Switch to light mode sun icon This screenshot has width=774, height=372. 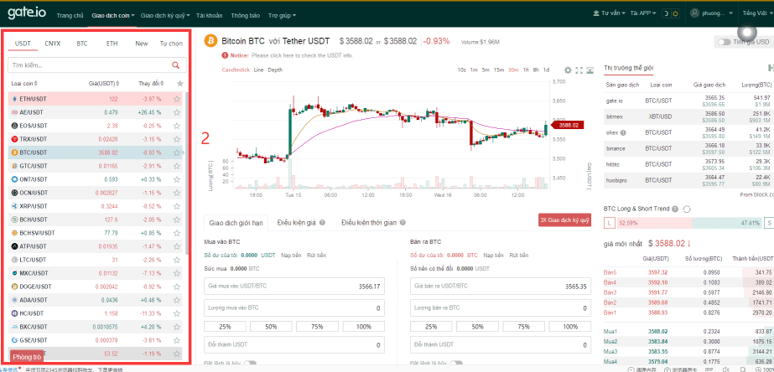[675, 13]
